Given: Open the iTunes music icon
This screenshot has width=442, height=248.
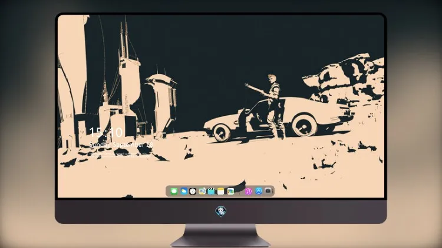Looking at the screenshot, I should pyautogui.click(x=248, y=191).
